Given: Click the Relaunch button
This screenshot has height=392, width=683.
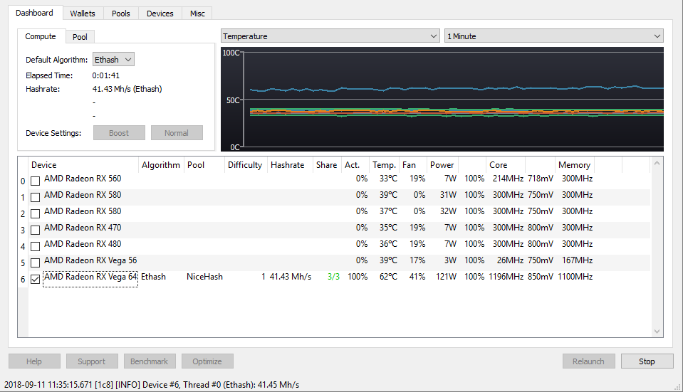Looking at the screenshot, I should [x=588, y=361].
